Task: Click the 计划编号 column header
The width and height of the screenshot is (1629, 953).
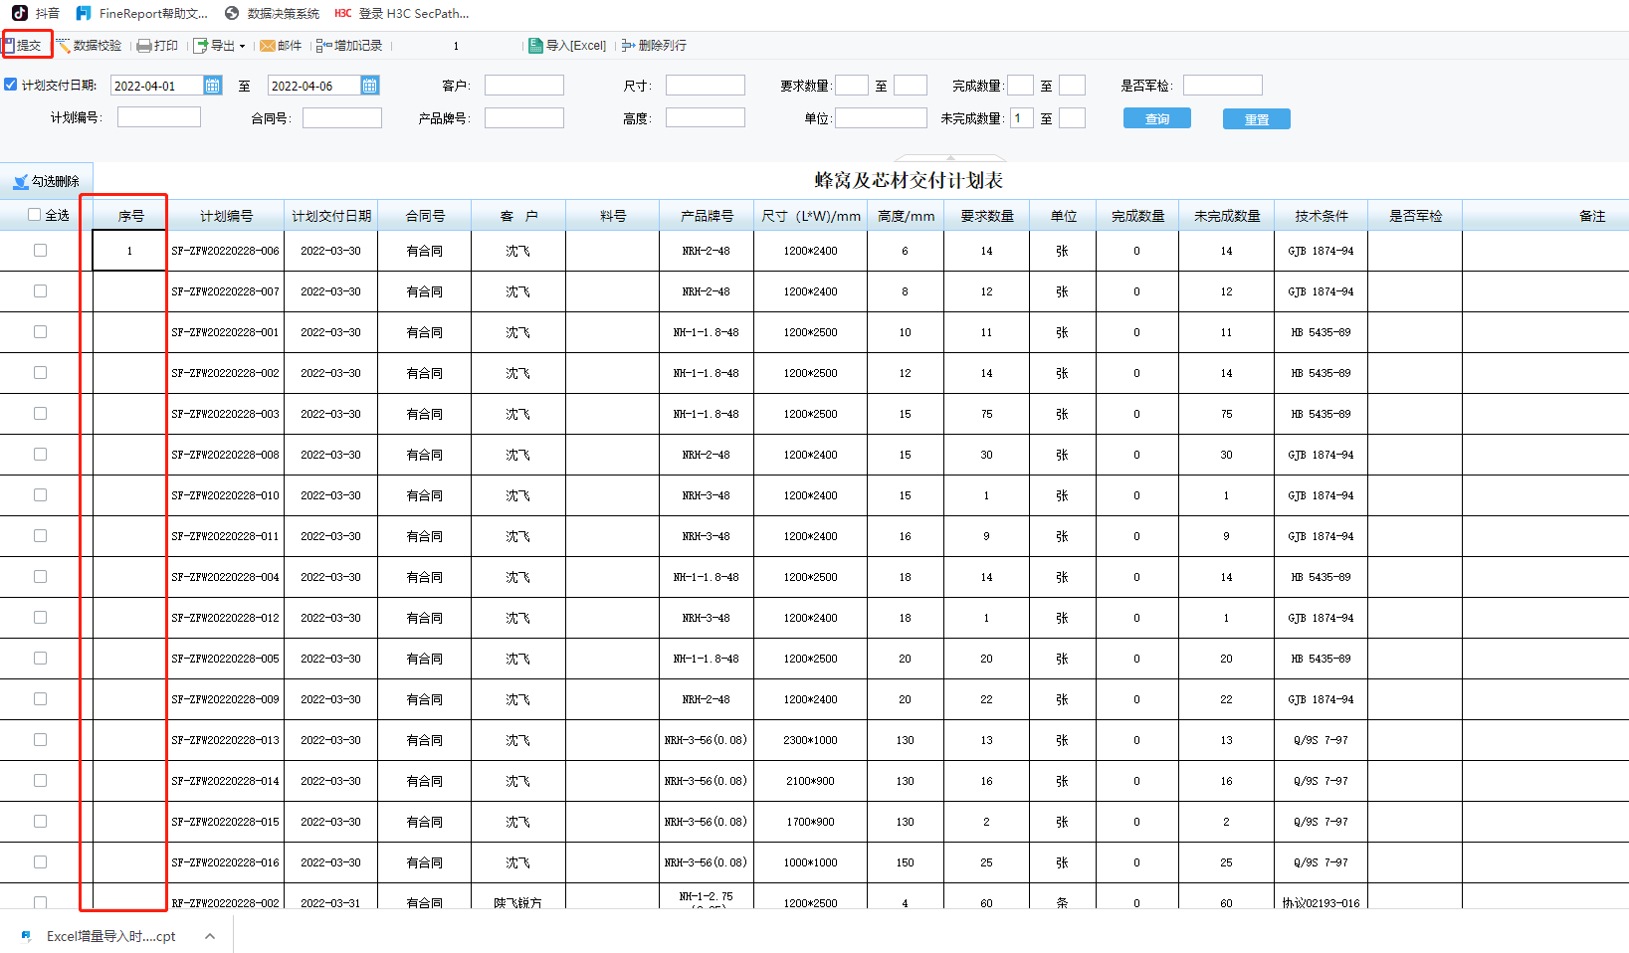Action: click(x=226, y=216)
